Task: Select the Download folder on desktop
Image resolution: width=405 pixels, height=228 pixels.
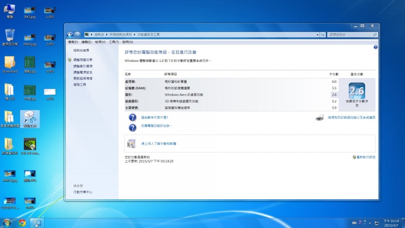Action: click(10, 65)
